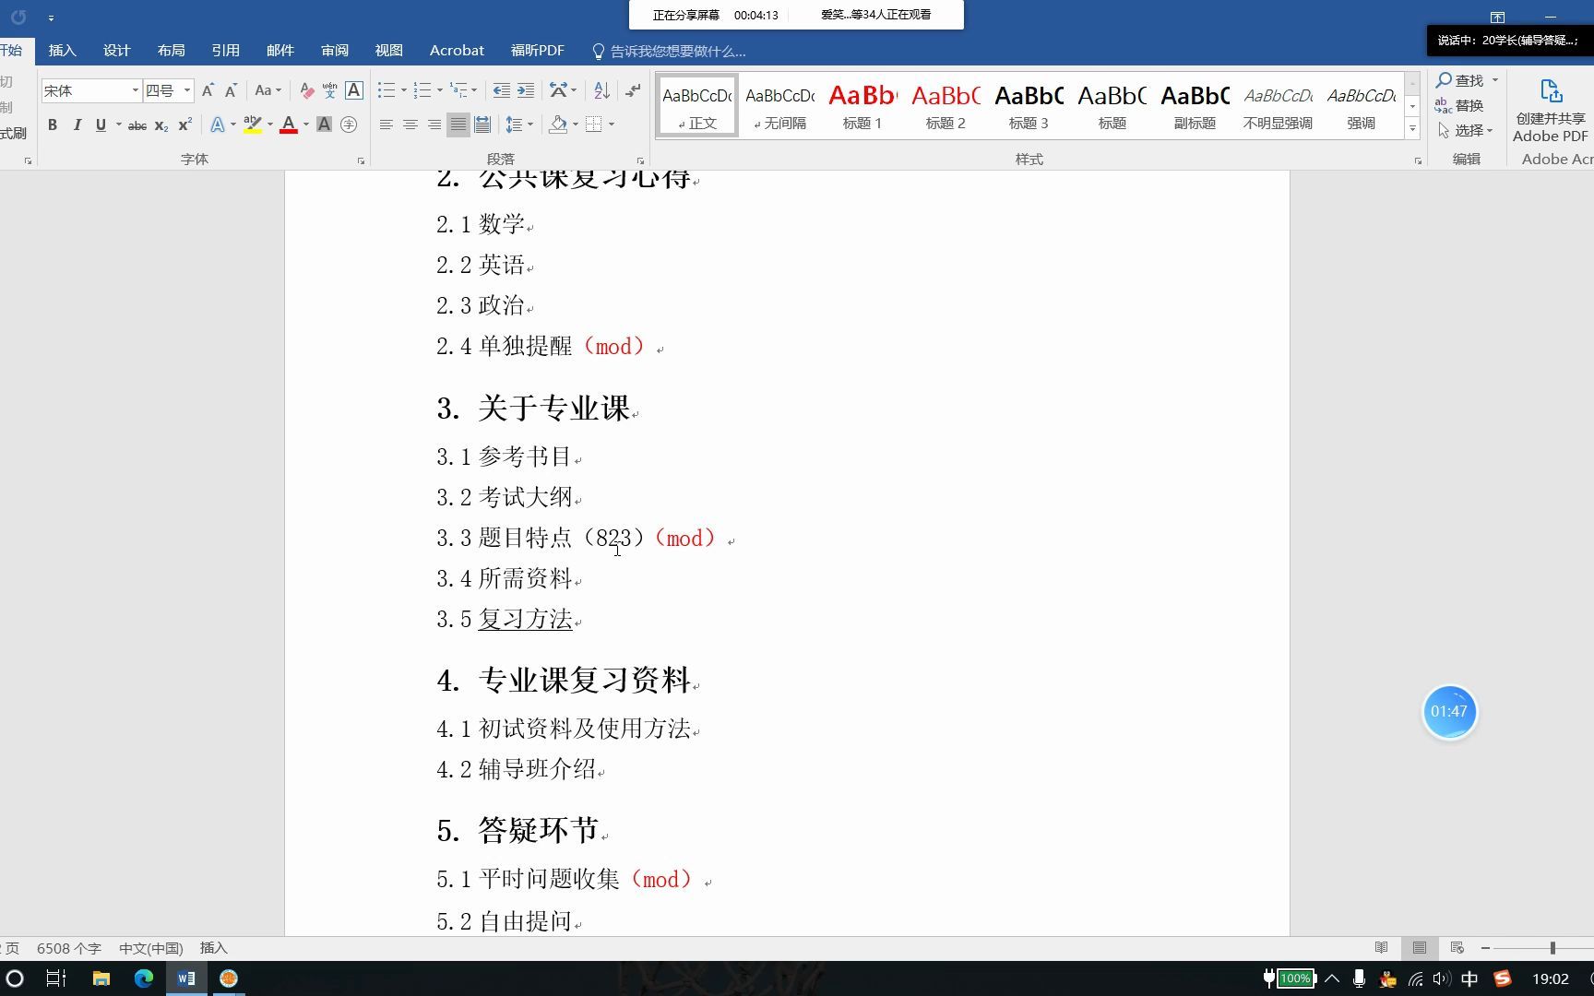This screenshot has width=1594, height=996.
Task: Apply distributed alignment
Action: (x=482, y=125)
